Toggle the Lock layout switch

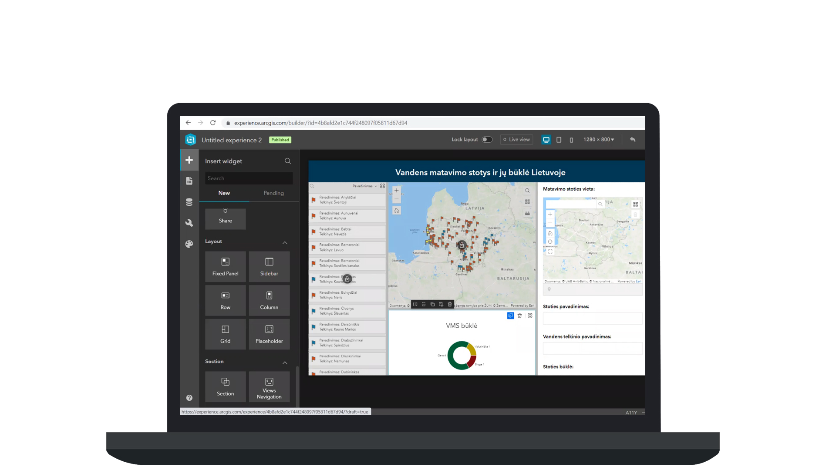click(487, 140)
